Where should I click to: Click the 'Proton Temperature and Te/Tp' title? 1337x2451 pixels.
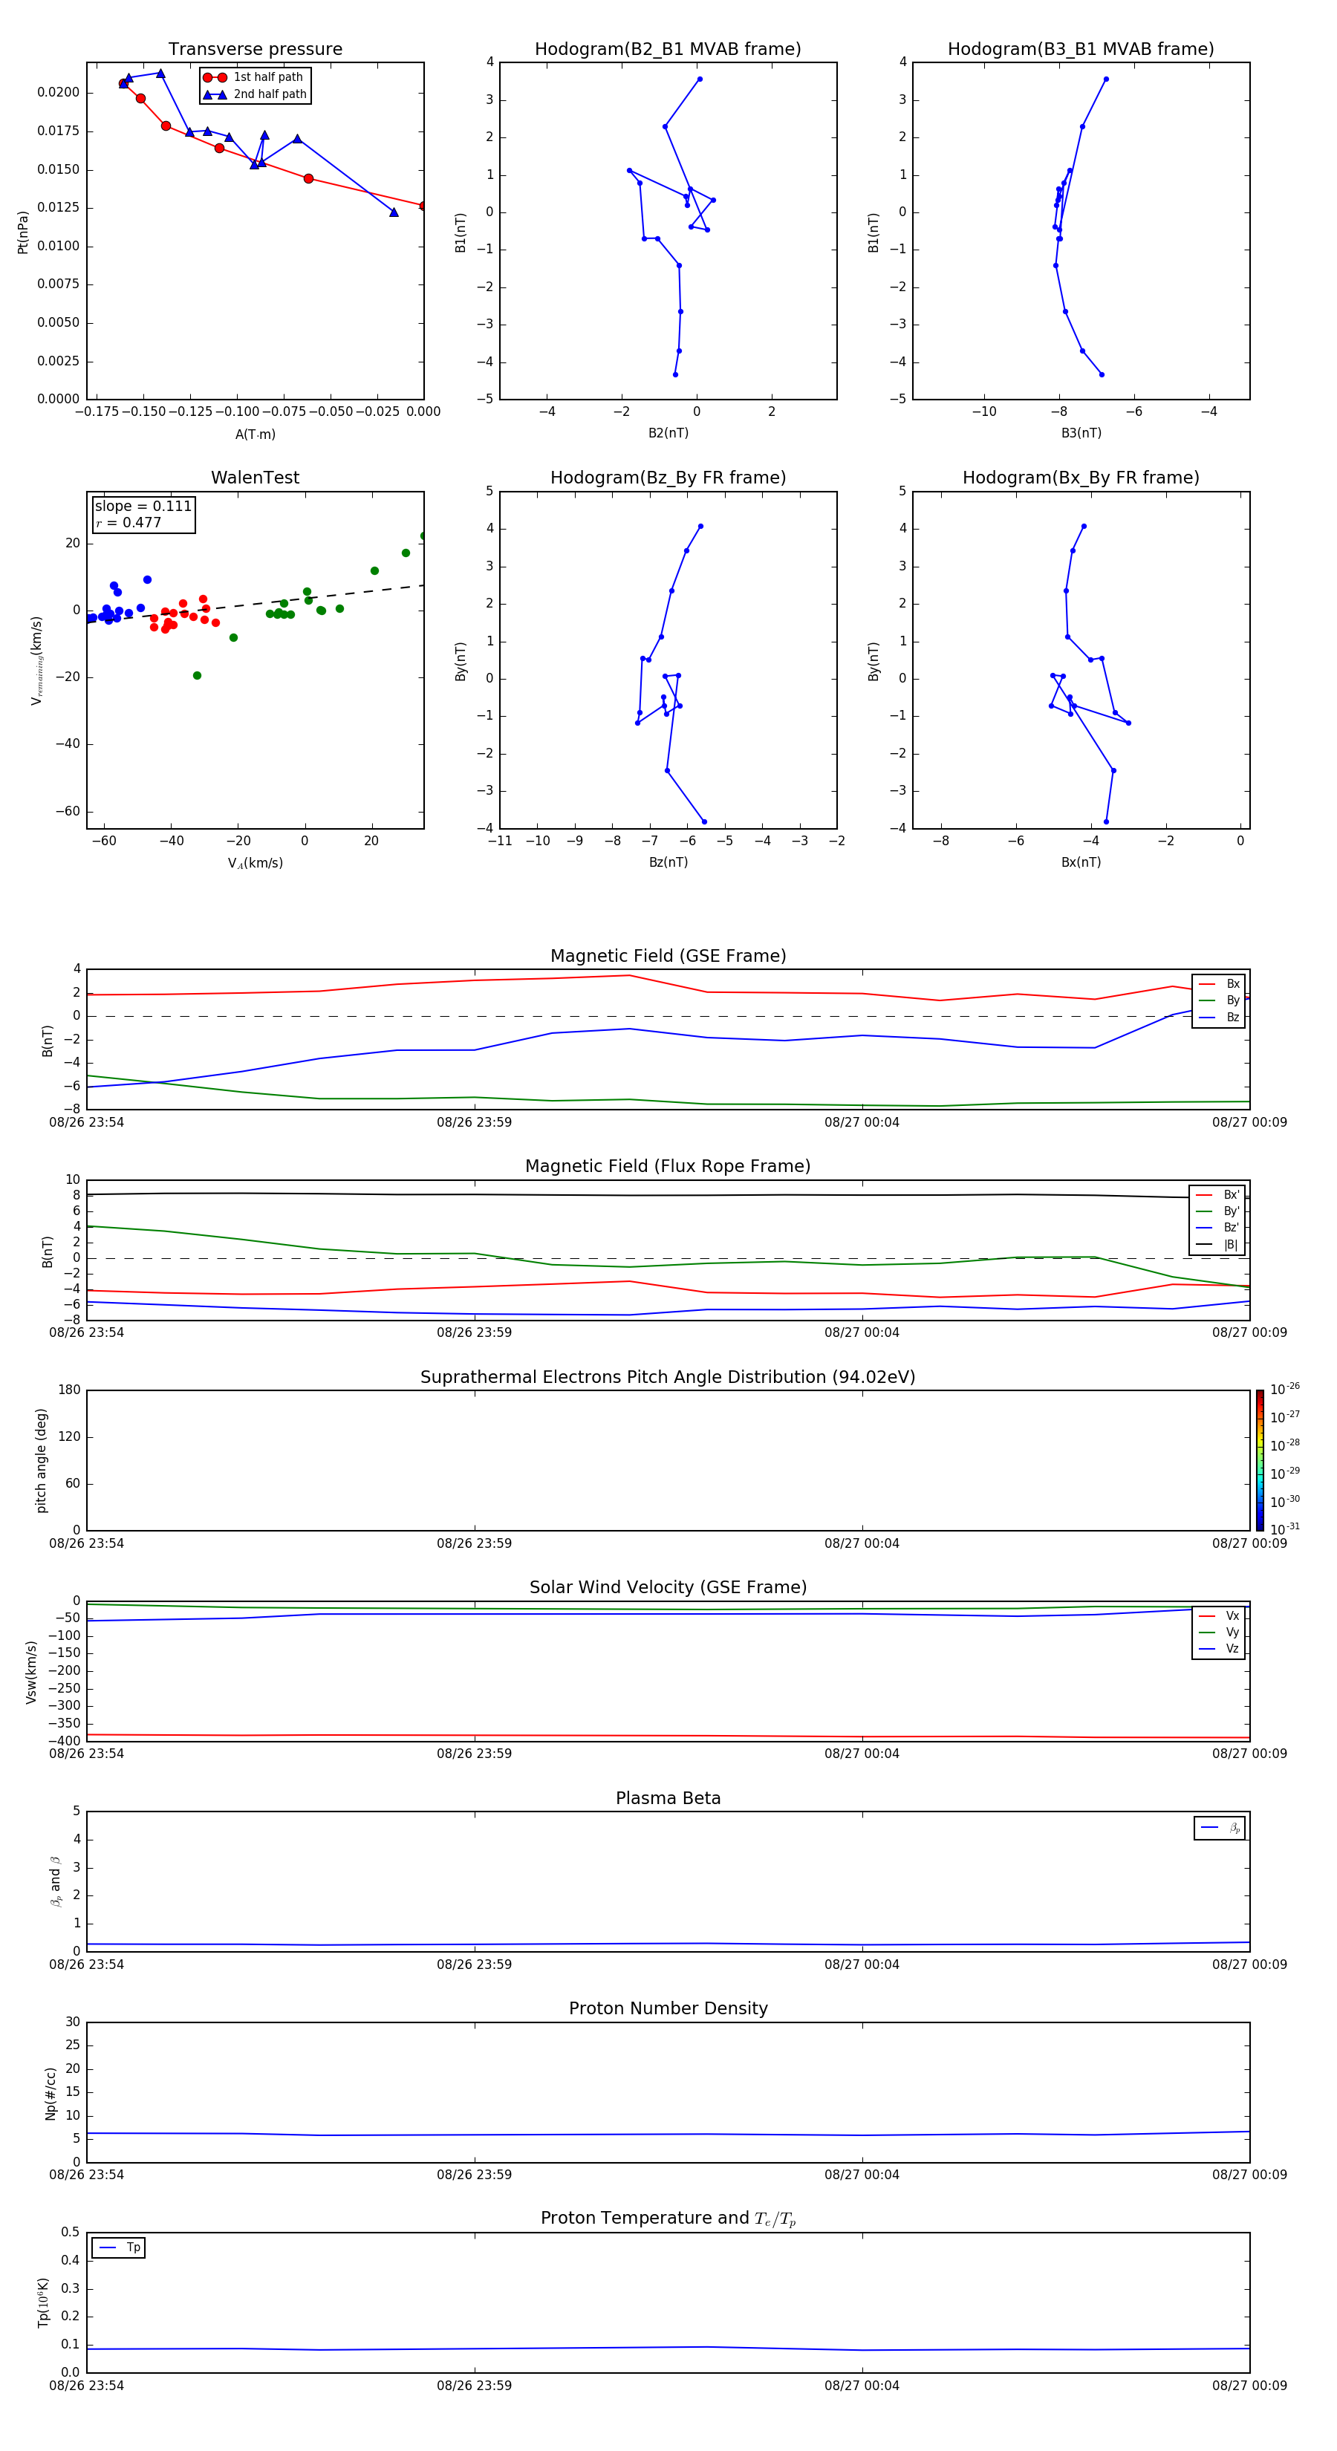click(668, 2219)
